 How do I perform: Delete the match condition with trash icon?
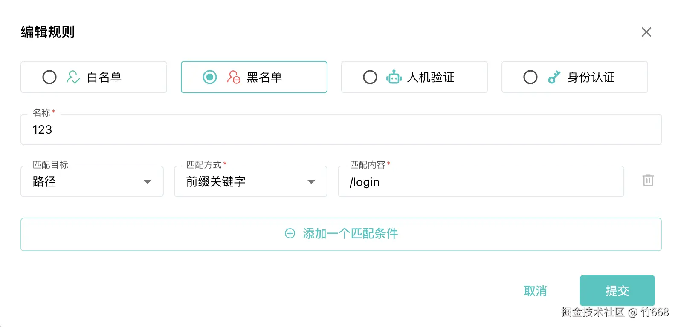coord(648,180)
